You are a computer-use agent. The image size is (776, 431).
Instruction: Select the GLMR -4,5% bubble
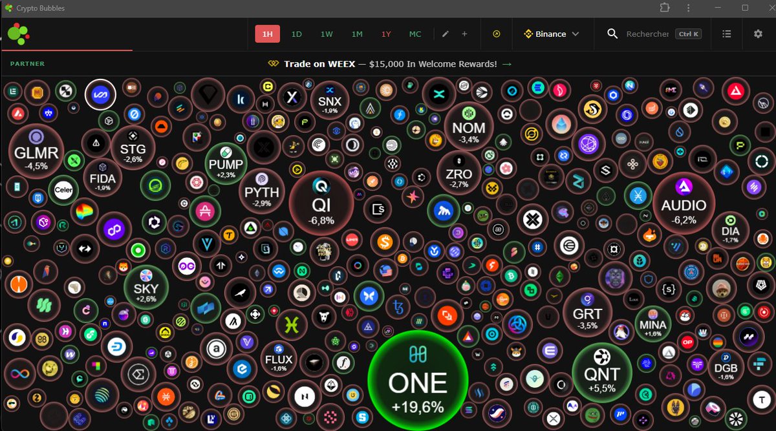pyautogui.click(x=36, y=152)
